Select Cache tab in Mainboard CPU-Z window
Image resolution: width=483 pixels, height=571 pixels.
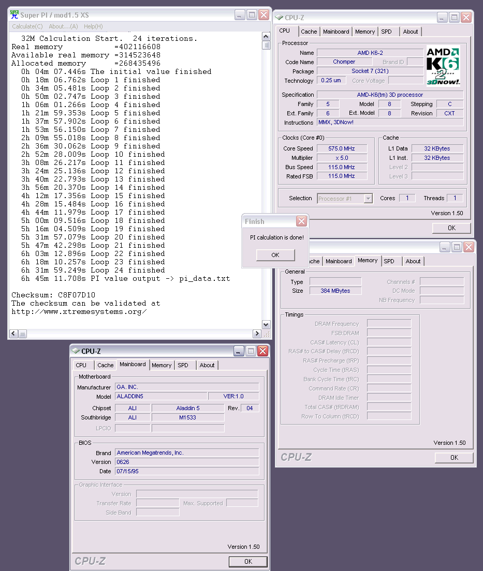click(105, 365)
